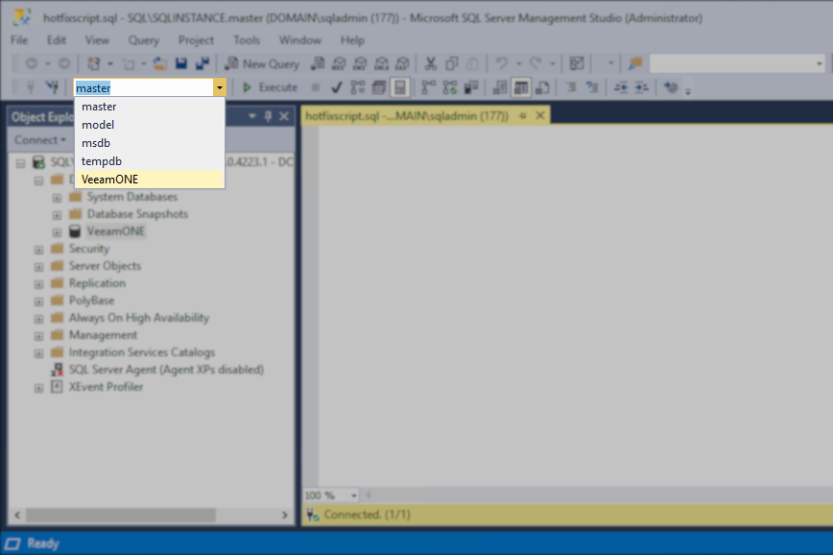The width and height of the screenshot is (833, 555).
Task: Toggle Include Live Query Statistics
Action: pyautogui.click(x=450, y=87)
